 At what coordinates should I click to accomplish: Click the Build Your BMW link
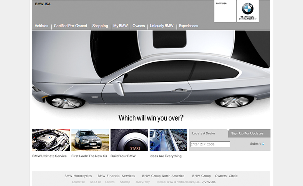pyautogui.click(x=123, y=156)
